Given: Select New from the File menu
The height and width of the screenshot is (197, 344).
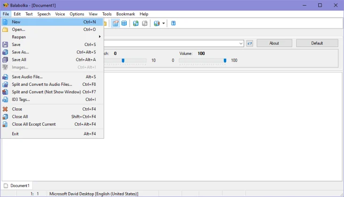Looking at the screenshot, I should (x=16, y=22).
